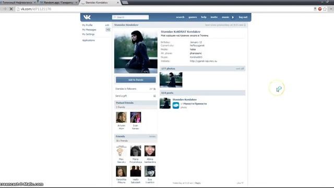Click the music player arrow icon
Screen dimensions: 334x188
click(x=233, y=17)
